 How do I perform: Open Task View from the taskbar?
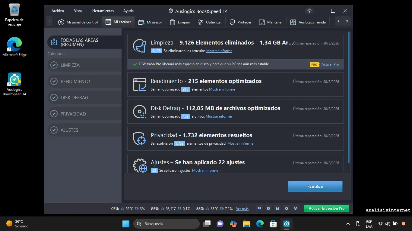pyautogui.click(x=207, y=224)
